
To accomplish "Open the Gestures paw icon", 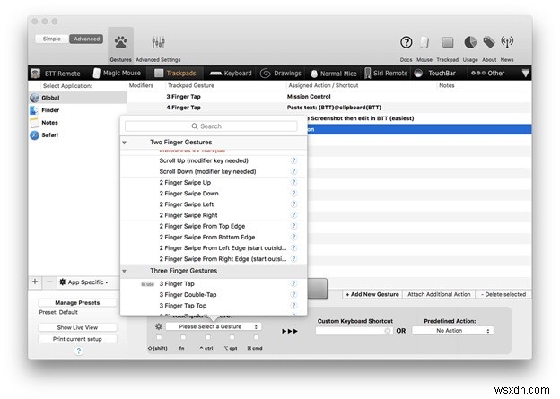I will tap(121, 42).
